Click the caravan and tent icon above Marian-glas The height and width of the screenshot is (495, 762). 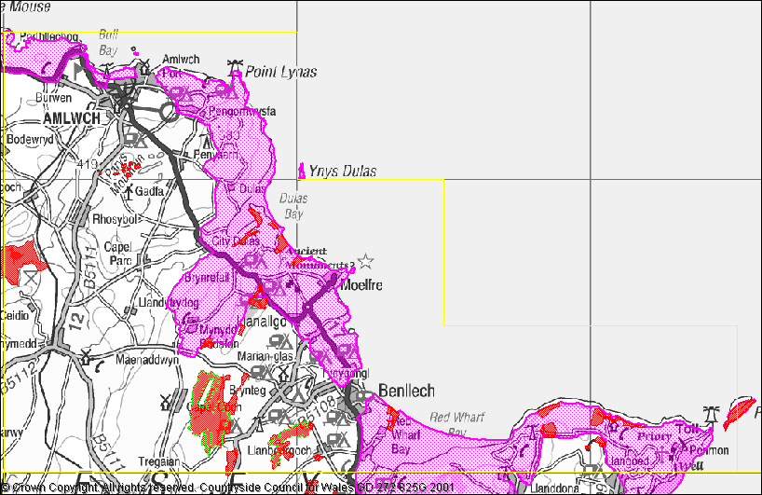point(281,341)
